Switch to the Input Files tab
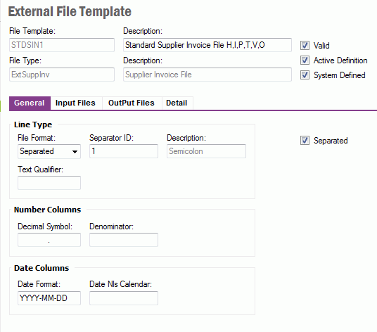This screenshot has width=377, height=332. point(75,103)
